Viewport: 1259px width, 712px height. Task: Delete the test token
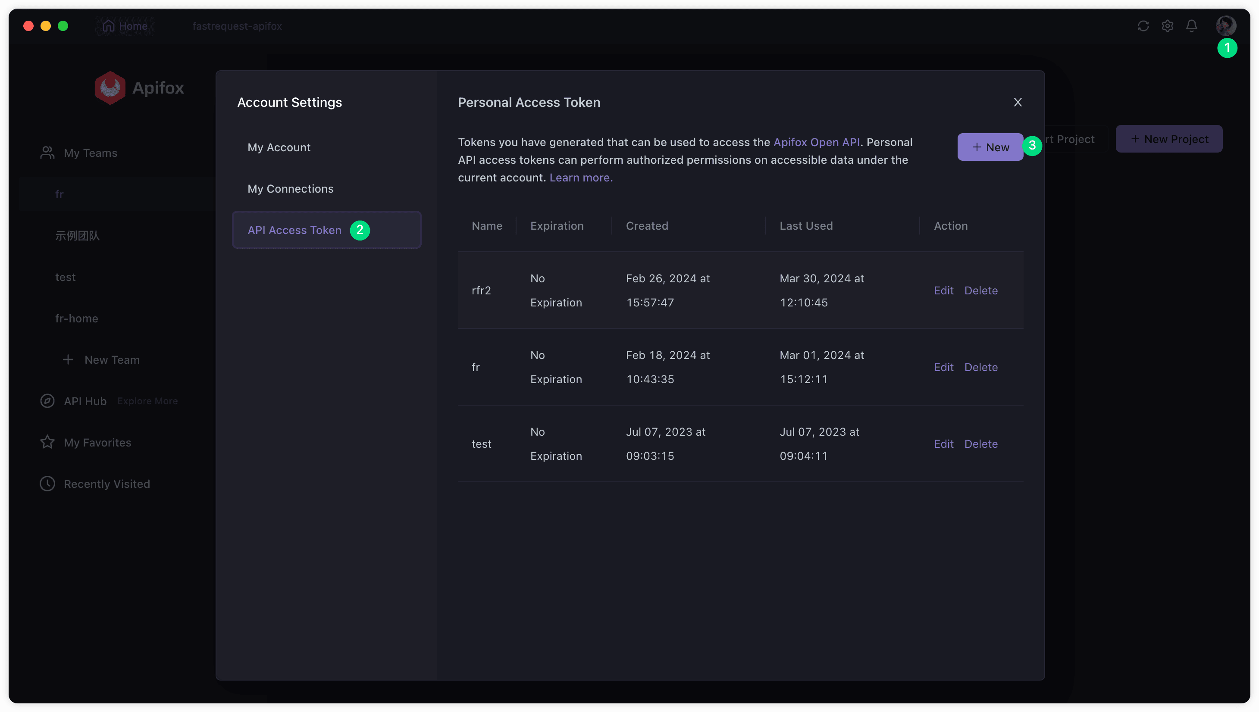pos(981,443)
